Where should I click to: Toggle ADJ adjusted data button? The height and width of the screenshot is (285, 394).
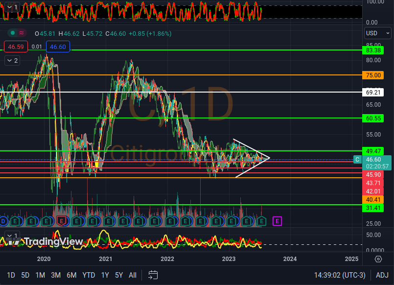[x=382, y=275]
